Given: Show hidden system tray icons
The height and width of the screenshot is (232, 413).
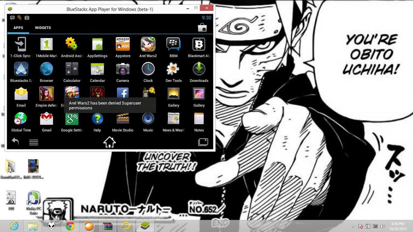Looking at the screenshot, I should pyautogui.click(x=353, y=227).
